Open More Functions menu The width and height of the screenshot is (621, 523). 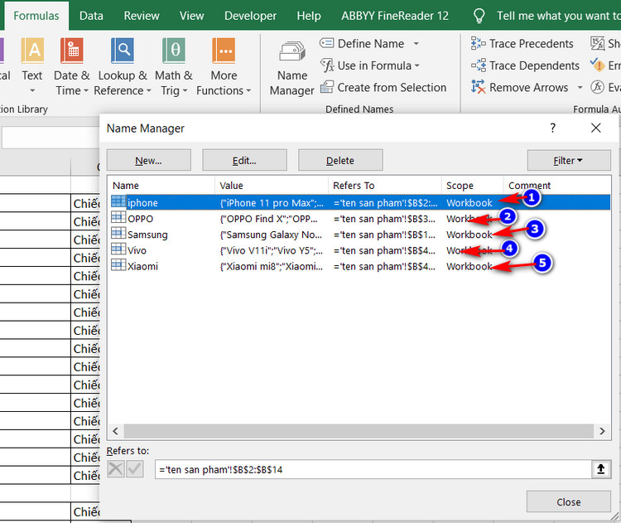click(224, 65)
